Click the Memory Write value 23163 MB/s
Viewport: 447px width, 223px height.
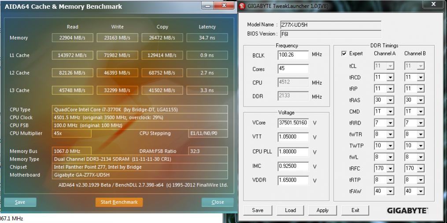(x=117, y=38)
